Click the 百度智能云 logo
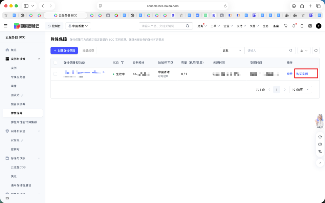 click(x=26, y=26)
